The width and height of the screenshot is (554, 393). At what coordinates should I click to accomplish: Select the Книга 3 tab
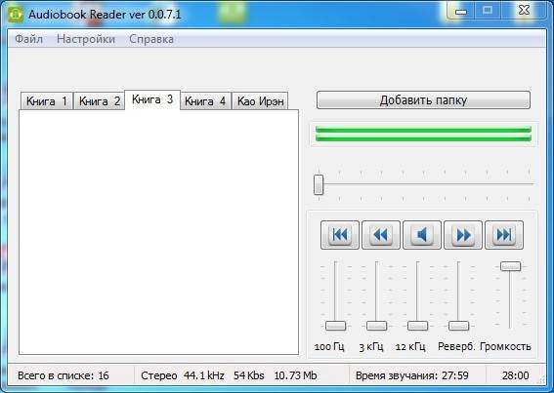[152, 99]
